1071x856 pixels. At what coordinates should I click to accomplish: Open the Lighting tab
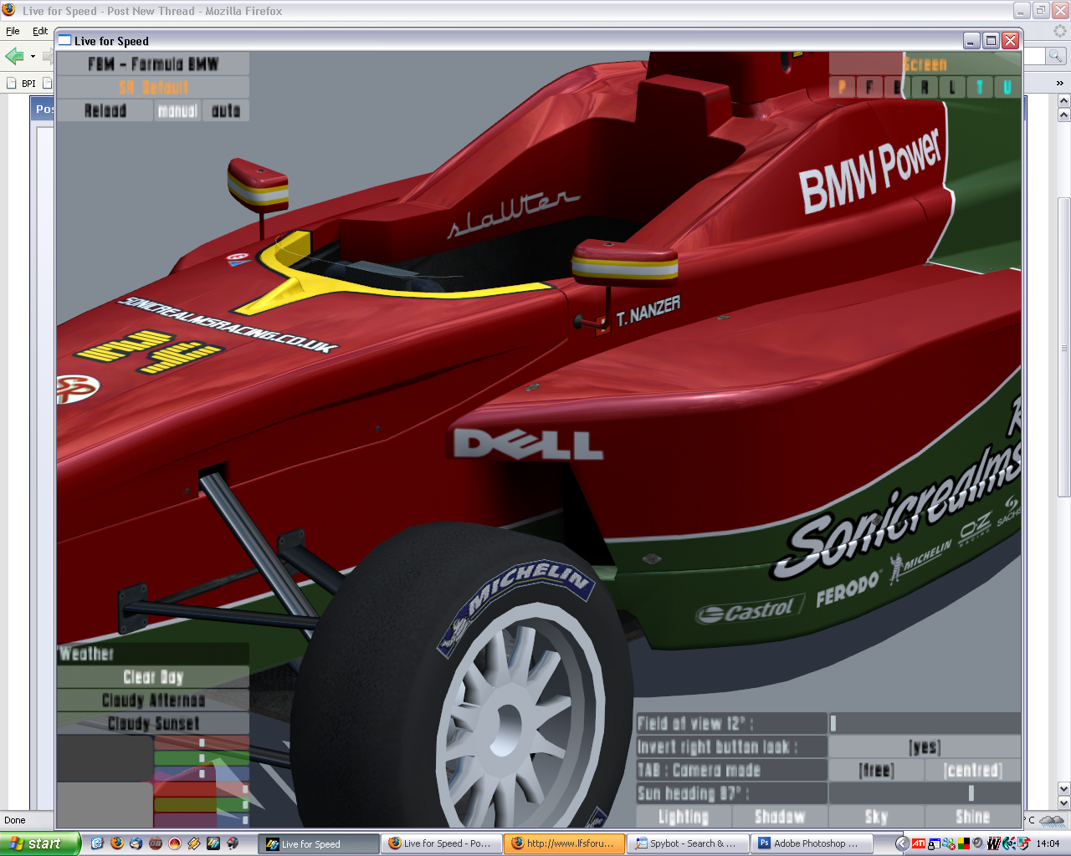[x=684, y=817]
